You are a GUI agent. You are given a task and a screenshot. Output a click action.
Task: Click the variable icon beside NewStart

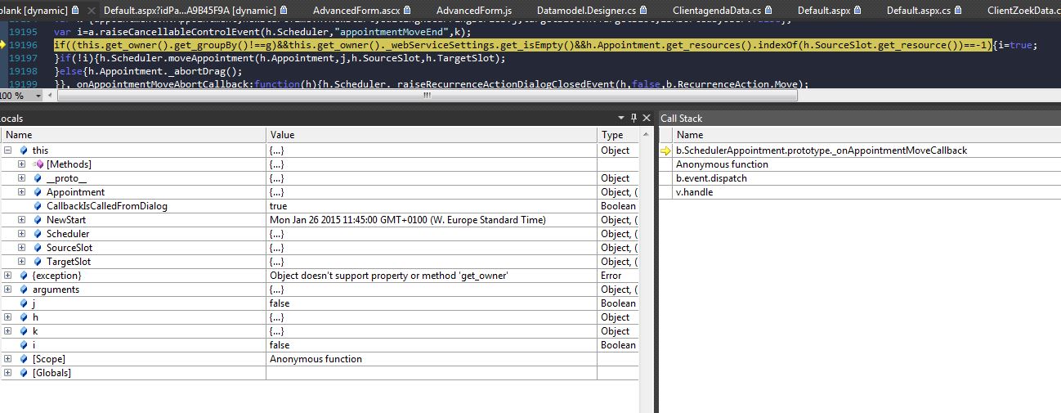click(38, 220)
